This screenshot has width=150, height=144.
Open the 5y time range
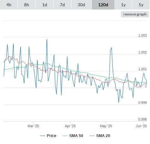[x=141, y=5]
